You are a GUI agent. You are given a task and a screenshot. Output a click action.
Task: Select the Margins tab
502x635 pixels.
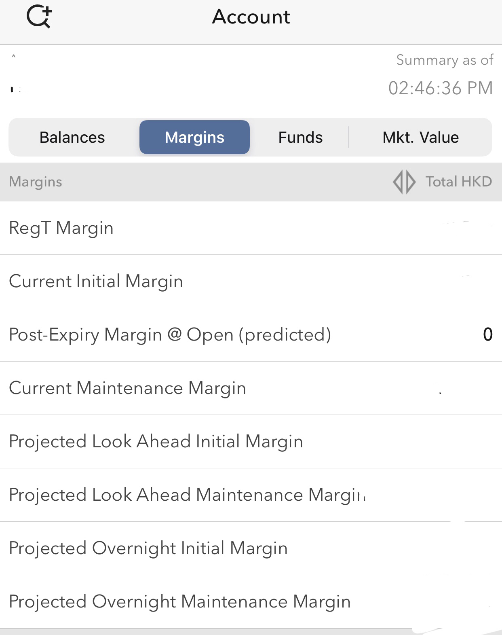click(x=194, y=138)
